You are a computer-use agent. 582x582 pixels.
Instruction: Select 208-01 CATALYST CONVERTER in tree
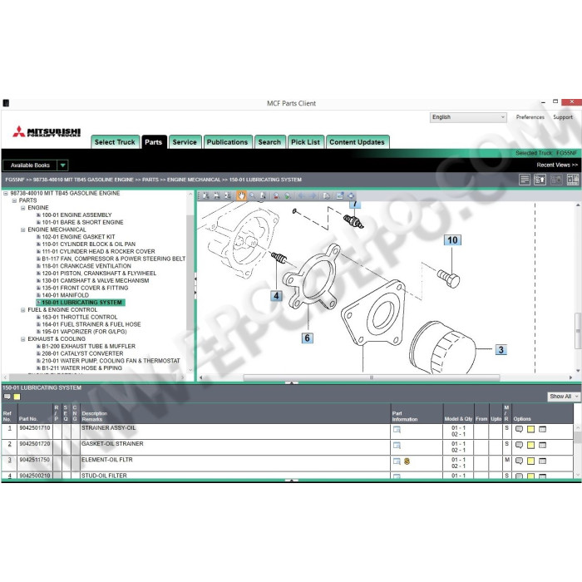tap(82, 353)
